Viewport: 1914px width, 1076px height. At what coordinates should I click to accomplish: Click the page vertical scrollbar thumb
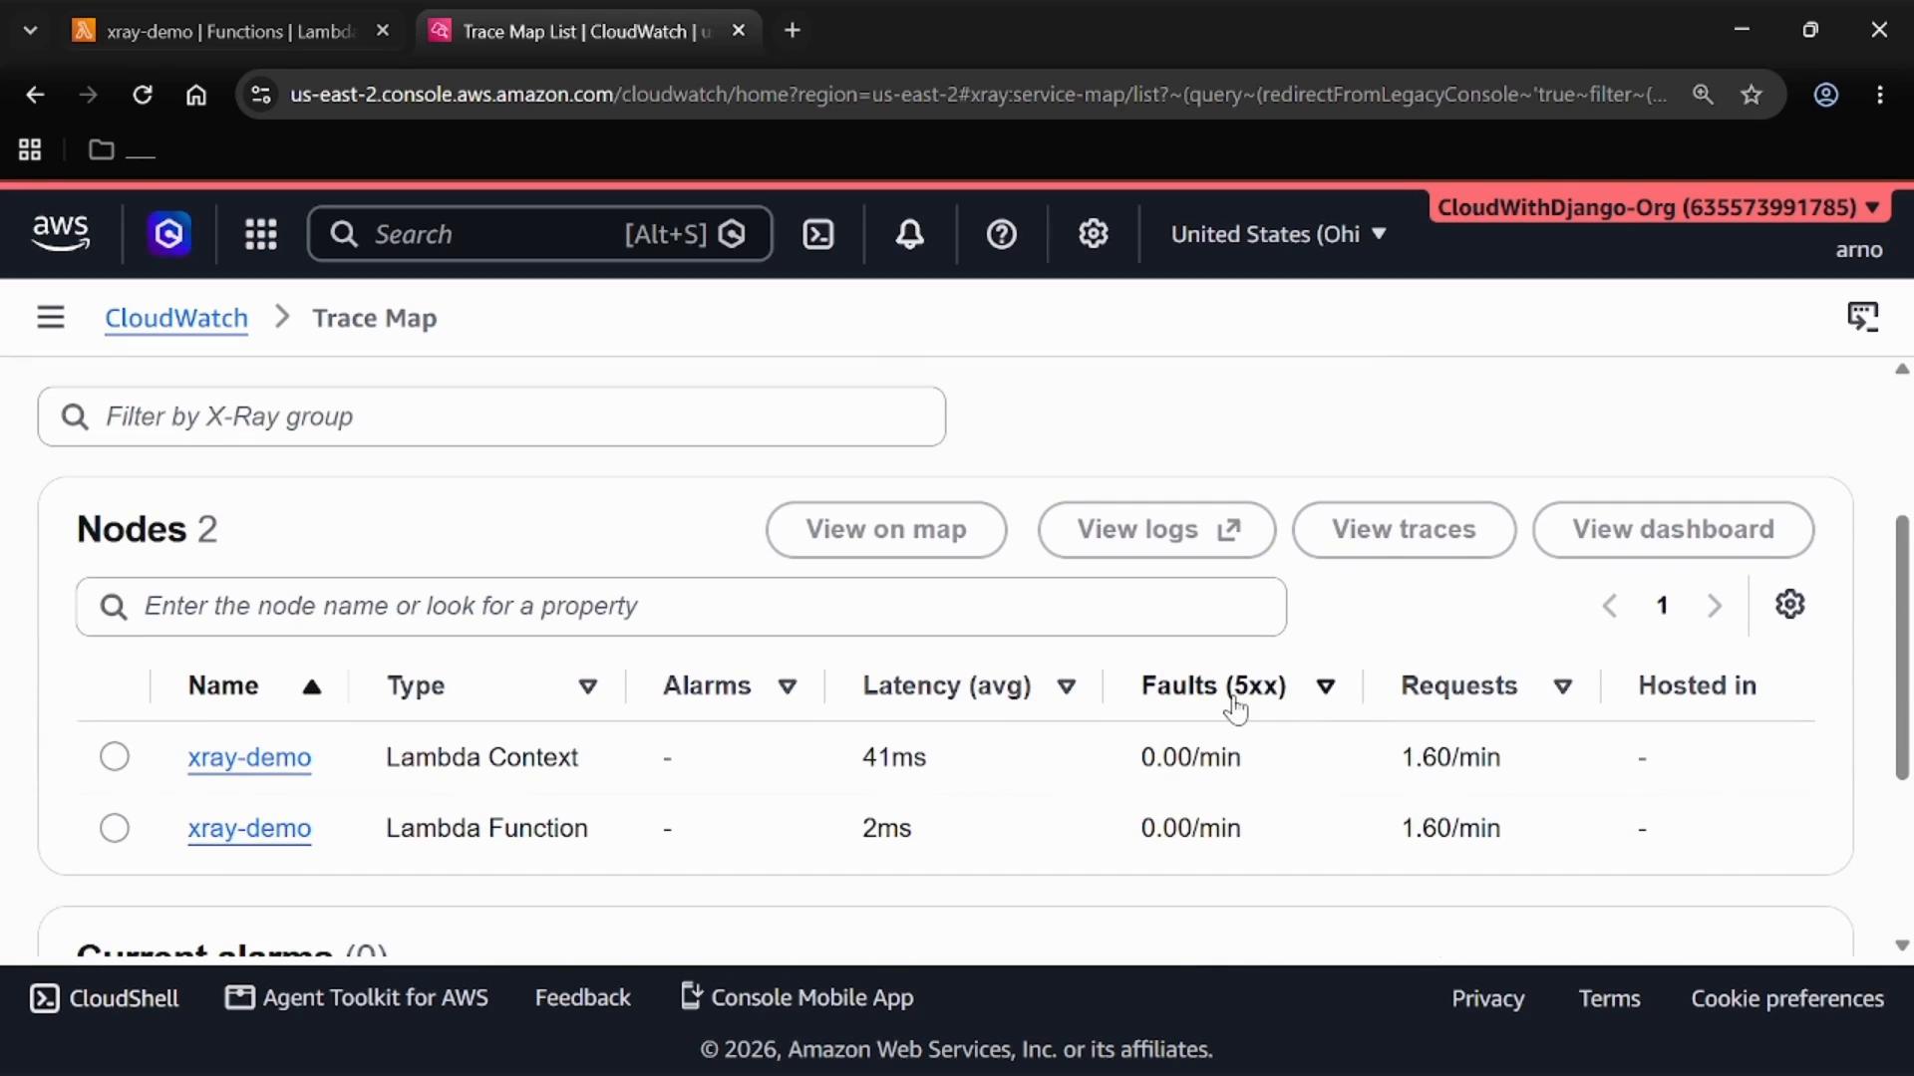pos(1902,648)
